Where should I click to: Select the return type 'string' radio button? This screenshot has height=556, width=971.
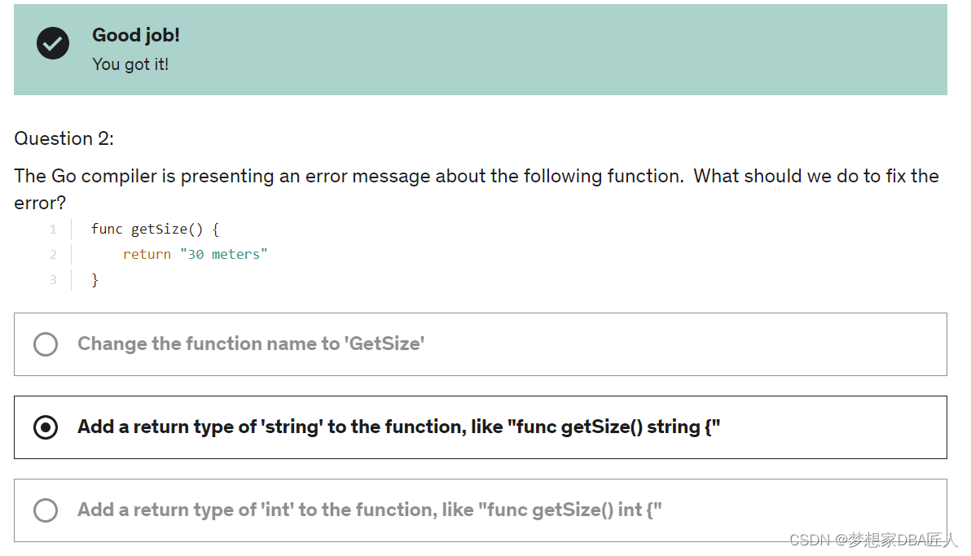(x=46, y=427)
